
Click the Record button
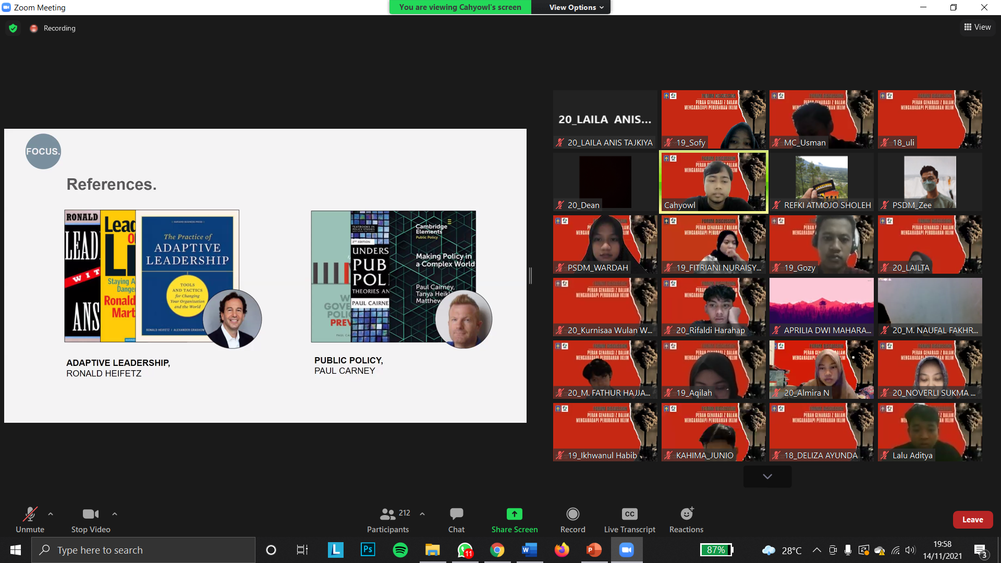573,520
